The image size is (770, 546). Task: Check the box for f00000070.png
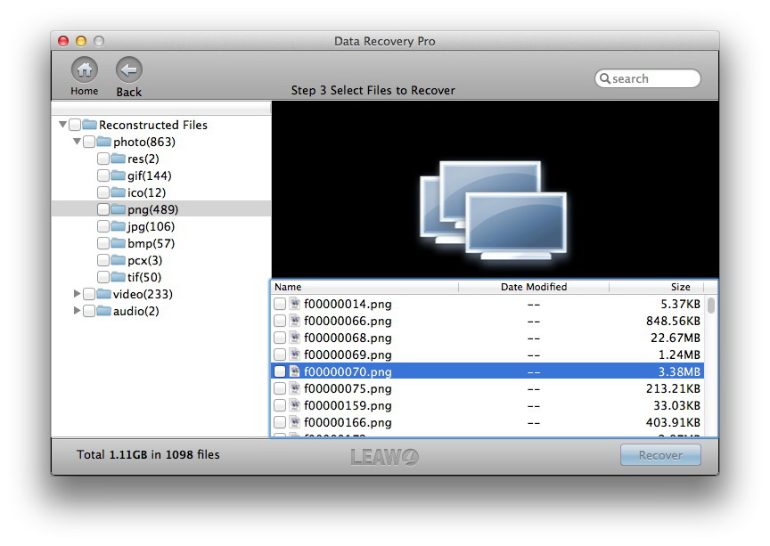click(280, 371)
